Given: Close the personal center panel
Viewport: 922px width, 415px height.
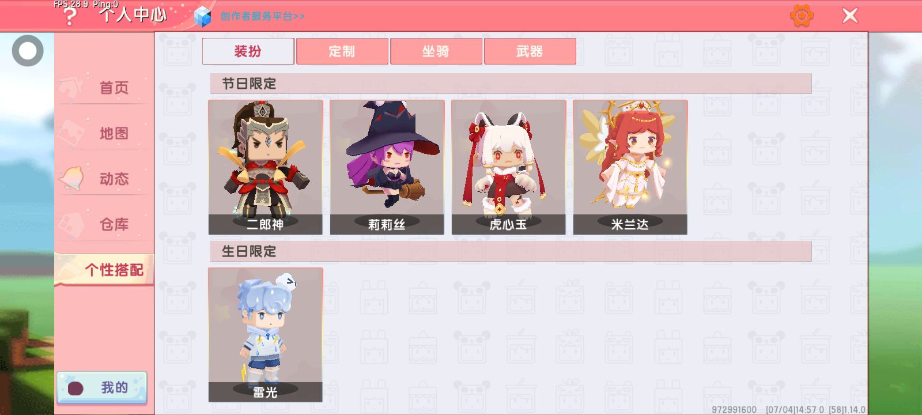Looking at the screenshot, I should [850, 16].
